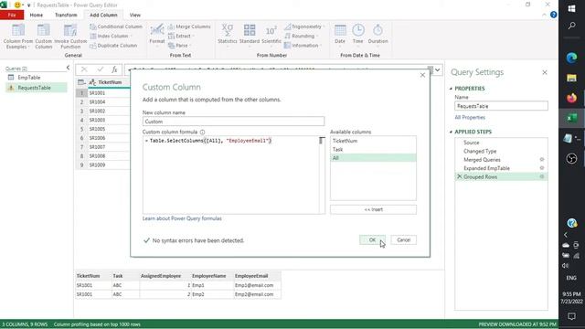The image size is (585, 329).
Task: Select TicketNum in Available columns
Action: pos(373,141)
